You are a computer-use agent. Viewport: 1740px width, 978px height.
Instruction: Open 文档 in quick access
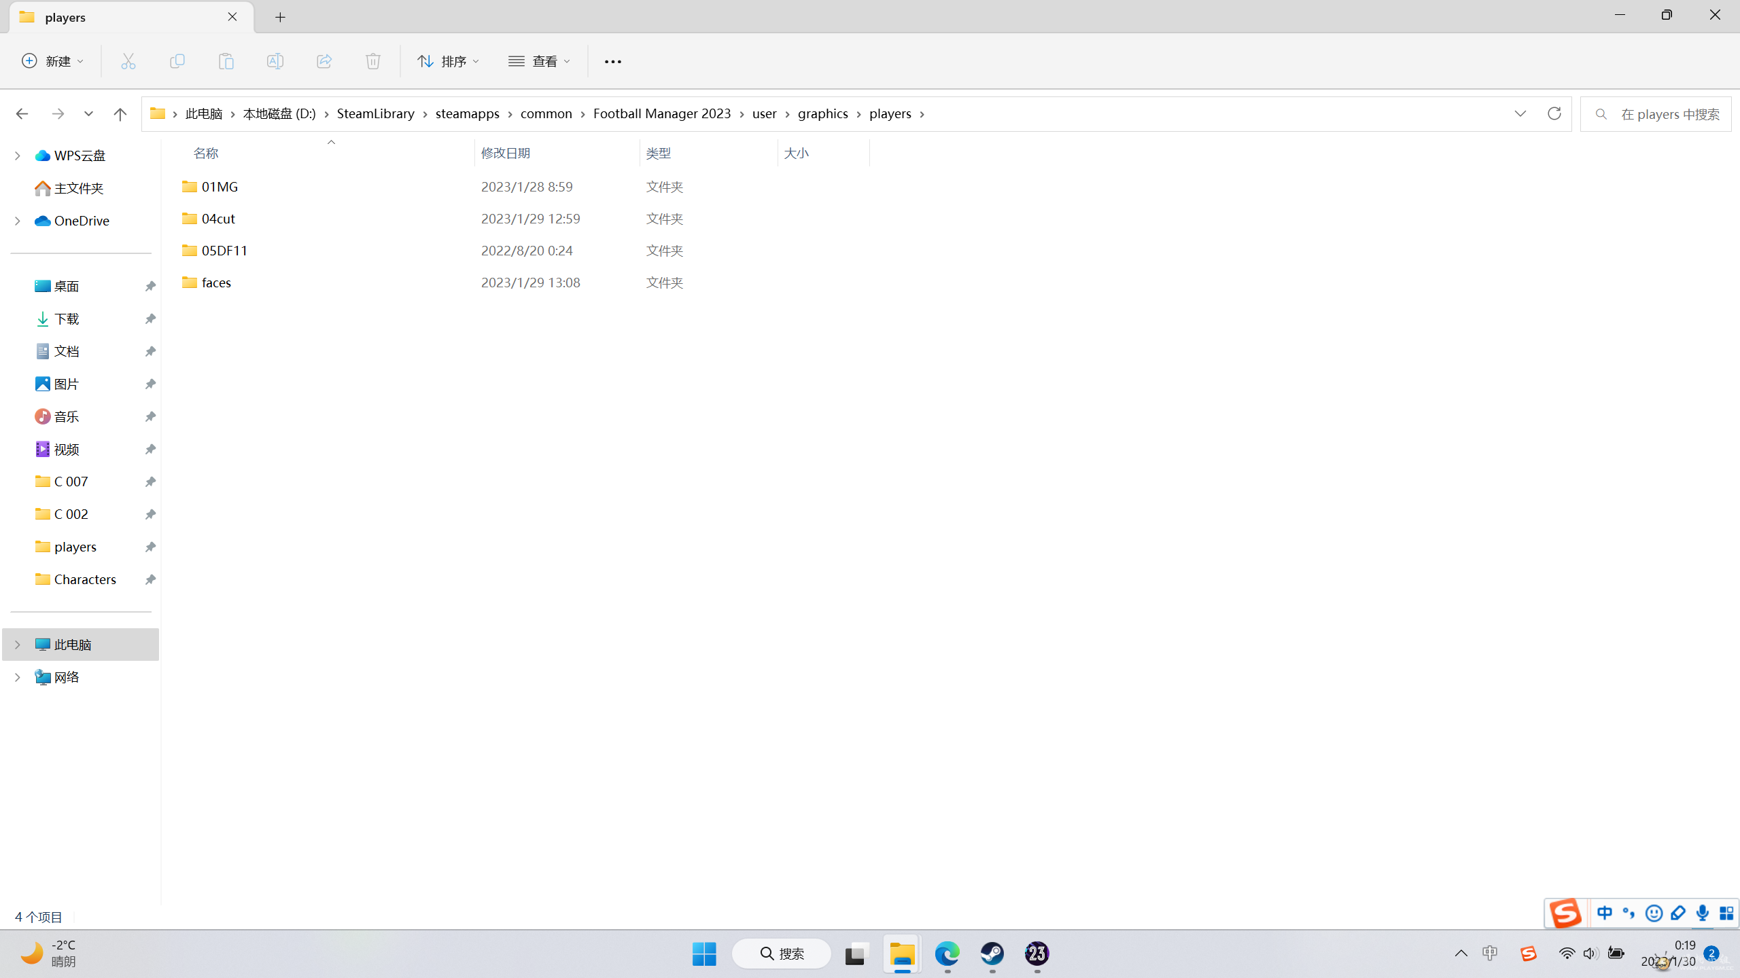(67, 351)
